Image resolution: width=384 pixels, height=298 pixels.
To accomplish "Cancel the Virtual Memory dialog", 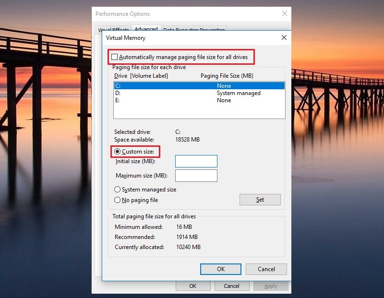I will pyautogui.click(x=266, y=269).
